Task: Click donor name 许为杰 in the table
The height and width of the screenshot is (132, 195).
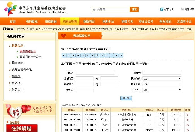Action: click(105, 120)
